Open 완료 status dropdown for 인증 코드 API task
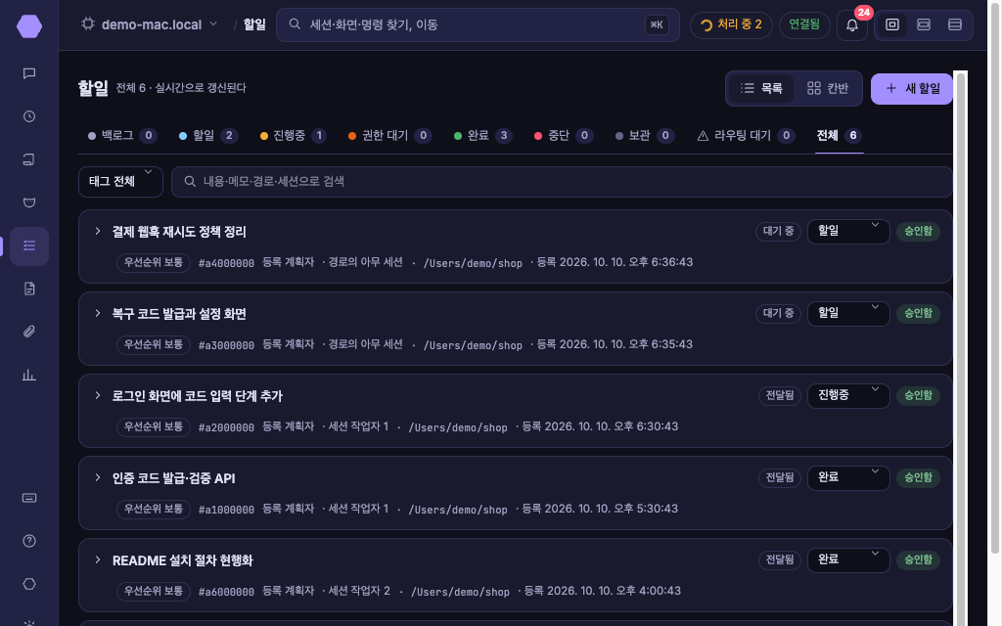1002x626 pixels. click(848, 477)
